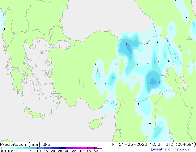The height and width of the screenshot is (152, 196).
Task: Select the 25–30 mm dark navy swatch
Action: [x=62, y=148]
